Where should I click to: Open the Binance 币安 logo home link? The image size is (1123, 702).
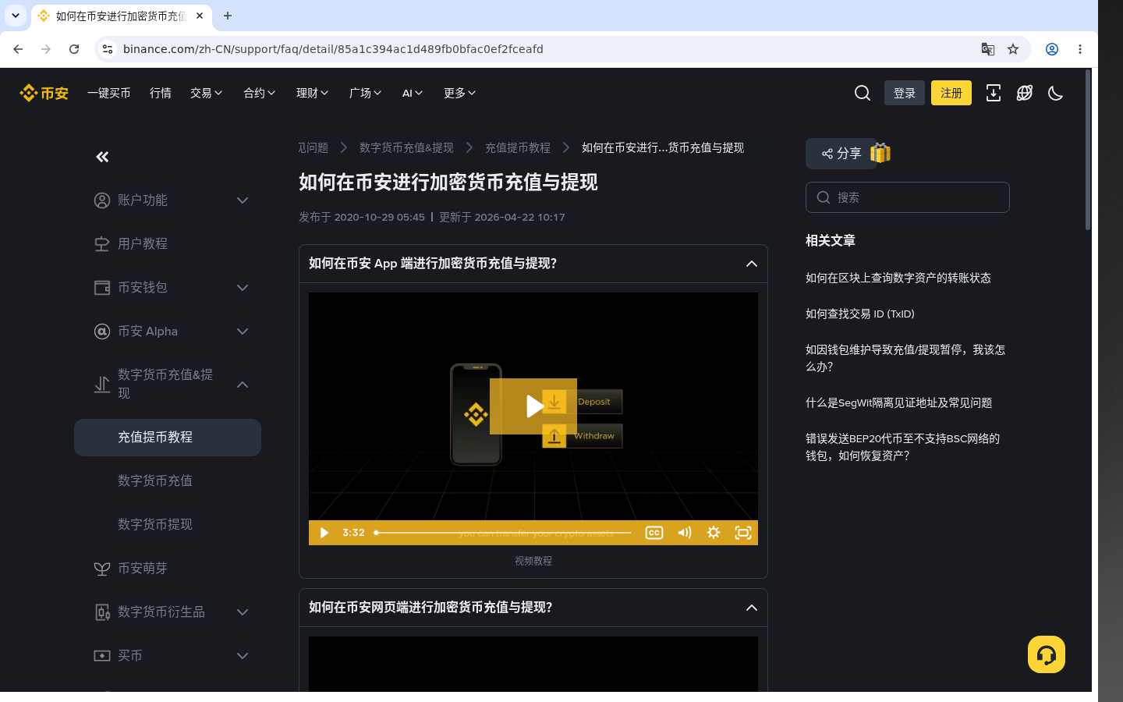[44, 93]
